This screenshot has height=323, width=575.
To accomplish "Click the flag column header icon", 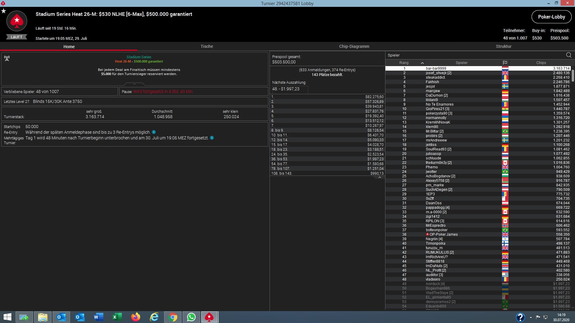I will (x=505, y=63).
